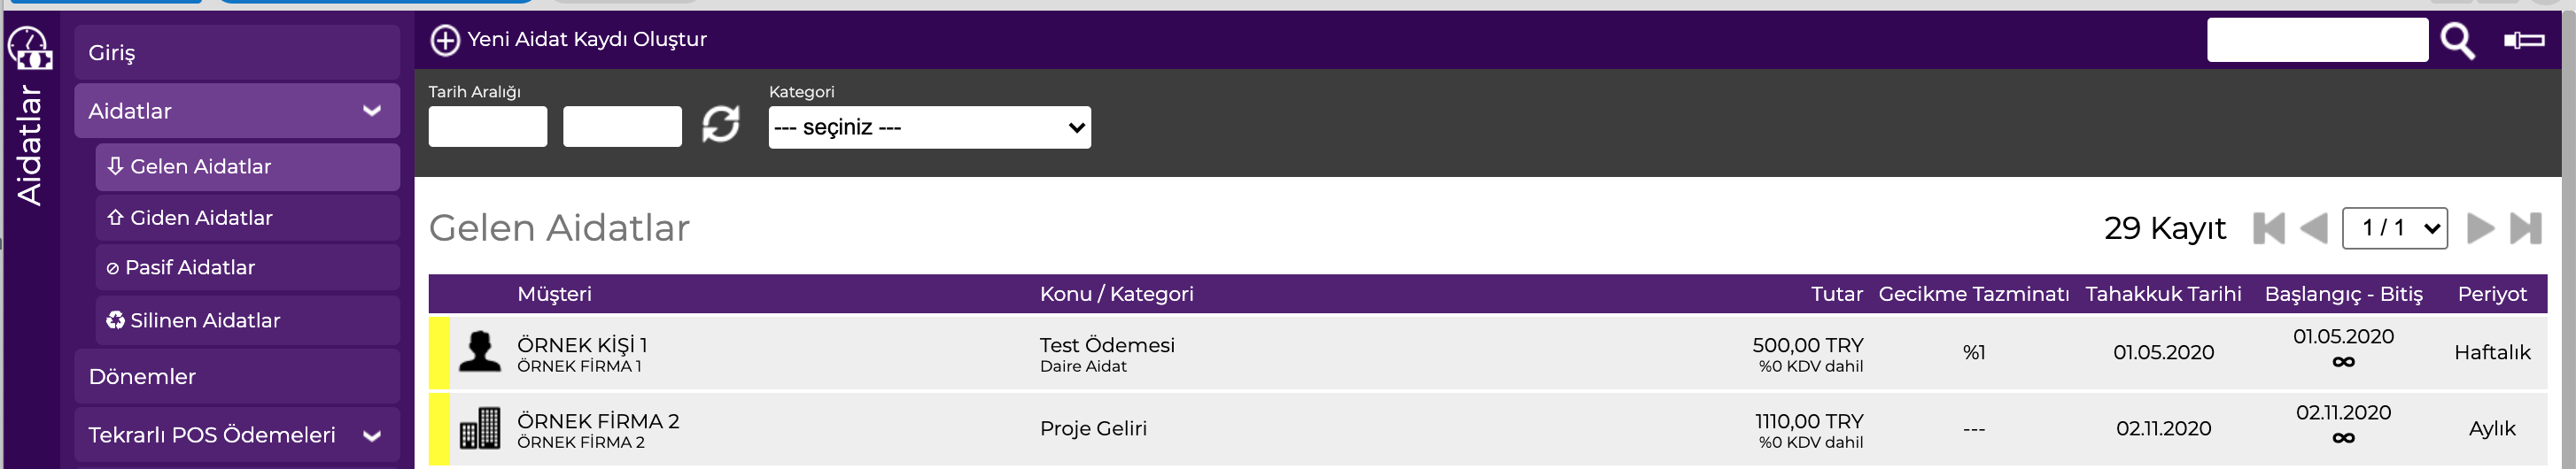This screenshot has height=469, width=2576.
Task: Collapse the Aidatlar menu section
Action: click(372, 111)
